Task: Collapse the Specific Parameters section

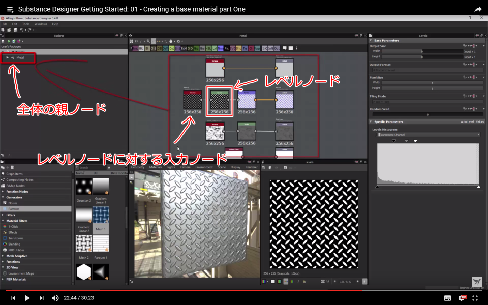Action: pyautogui.click(x=371, y=121)
